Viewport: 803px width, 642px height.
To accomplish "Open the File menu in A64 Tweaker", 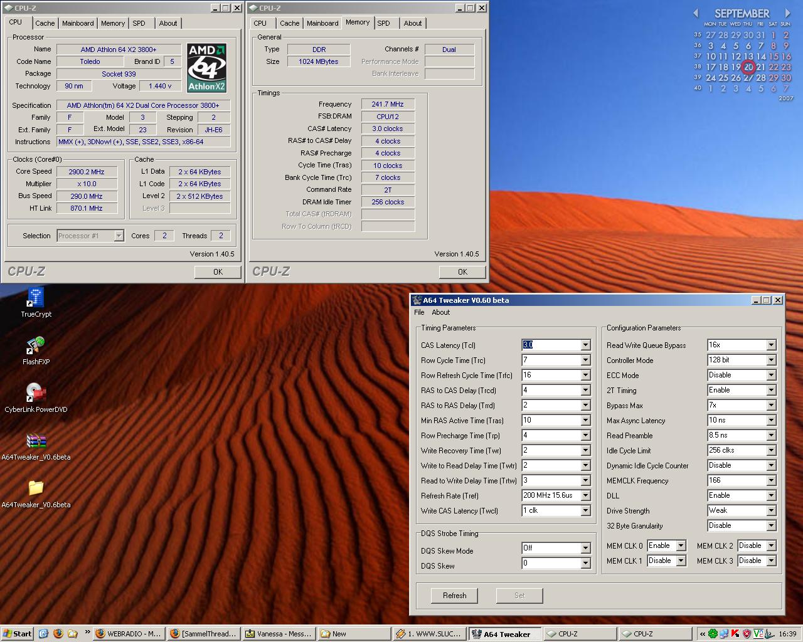I will [419, 312].
